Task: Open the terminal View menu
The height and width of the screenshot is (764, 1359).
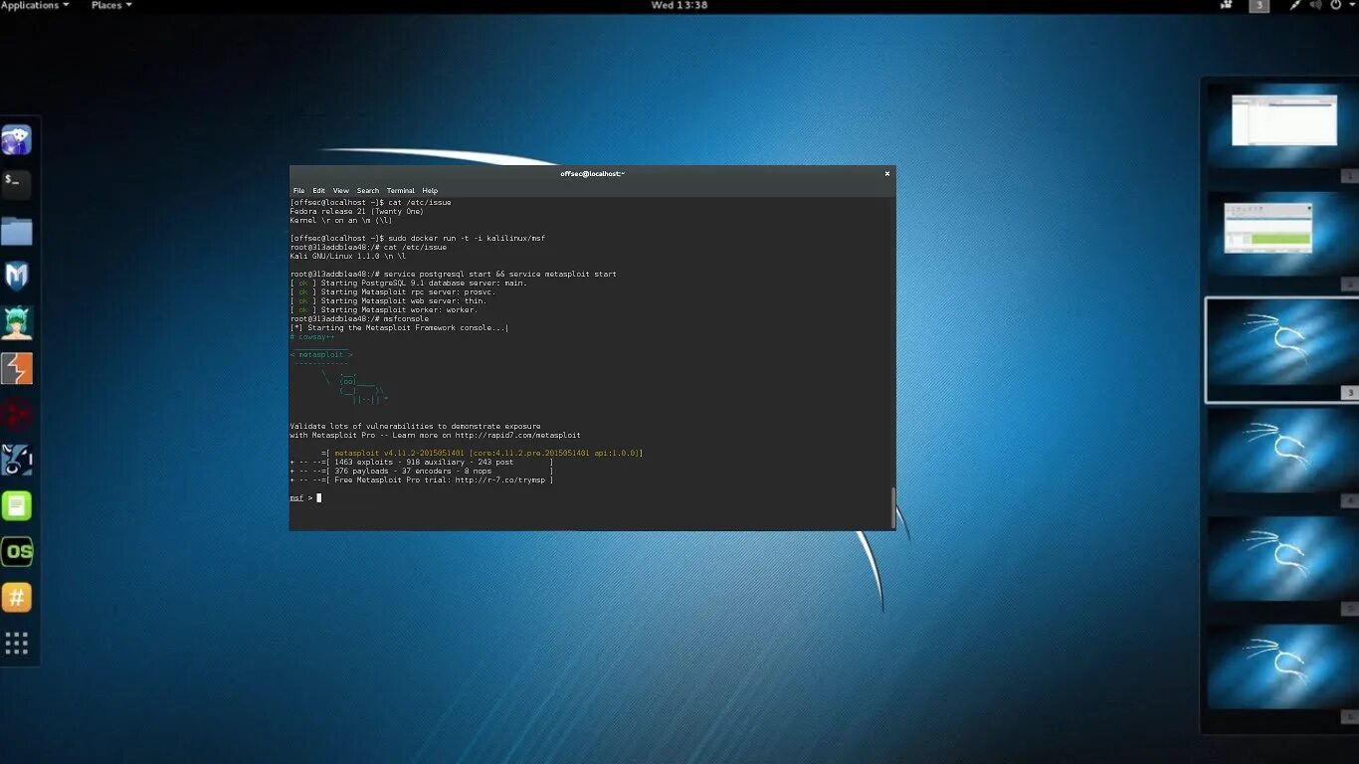Action: 340,190
